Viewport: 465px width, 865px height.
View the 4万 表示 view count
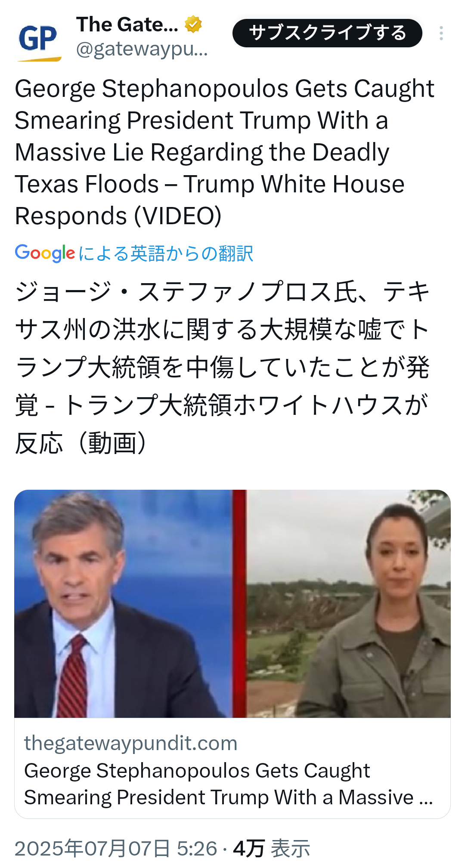pyautogui.click(x=272, y=848)
